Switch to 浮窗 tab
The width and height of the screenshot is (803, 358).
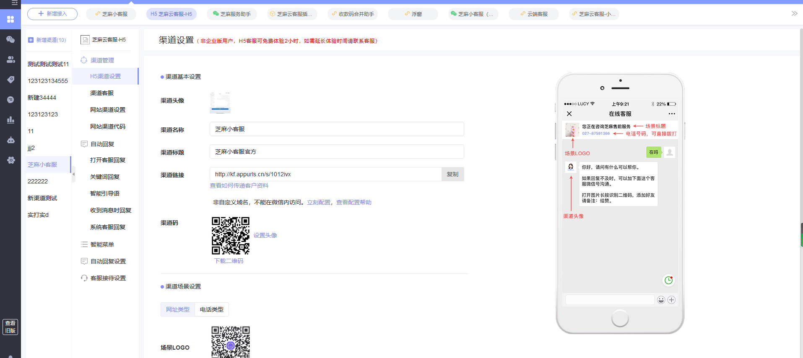tap(413, 14)
